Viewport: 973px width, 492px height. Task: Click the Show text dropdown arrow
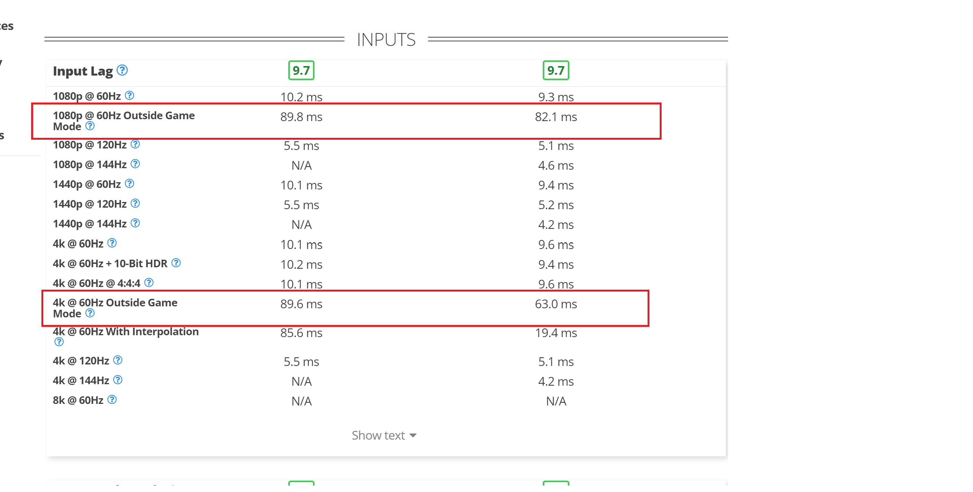413,436
